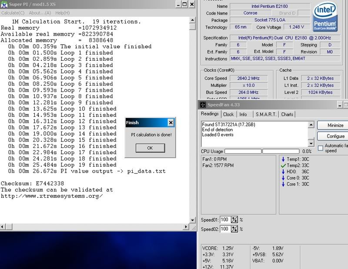Click the Core Speed value 2640.2 MHz
Viewport: 348px width, 269px height.
coord(248,79)
